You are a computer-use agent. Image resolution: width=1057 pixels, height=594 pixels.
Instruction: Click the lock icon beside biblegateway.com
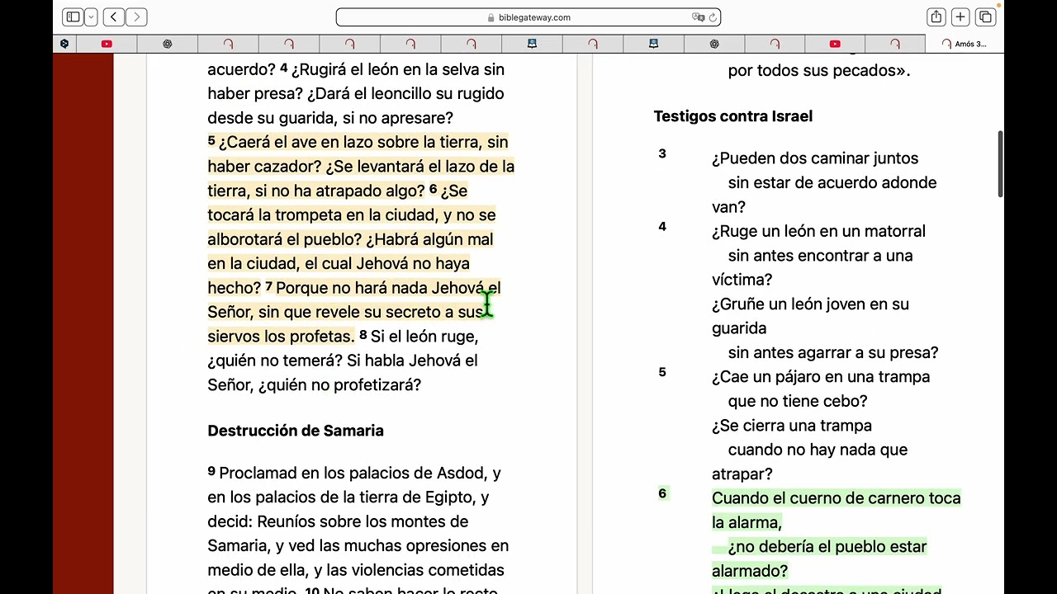pyautogui.click(x=491, y=17)
